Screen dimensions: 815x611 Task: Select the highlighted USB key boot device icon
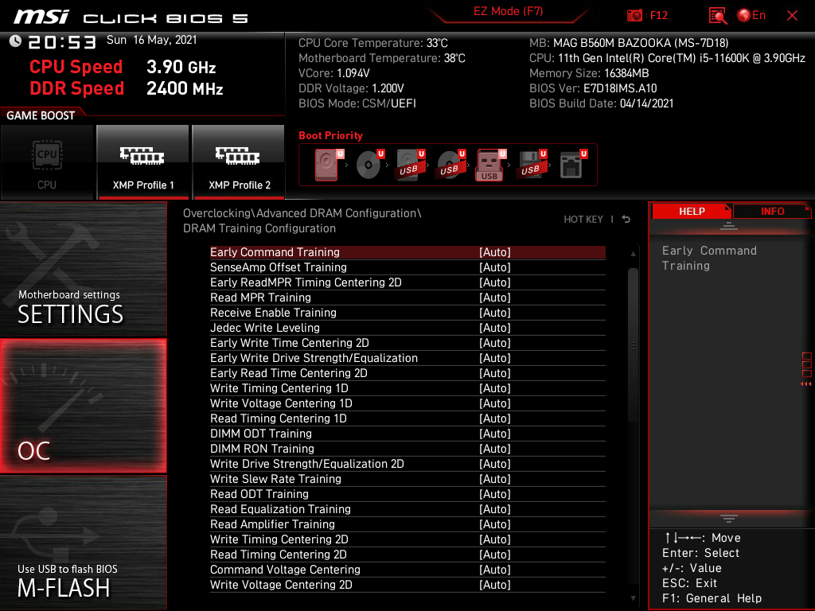coord(490,165)
